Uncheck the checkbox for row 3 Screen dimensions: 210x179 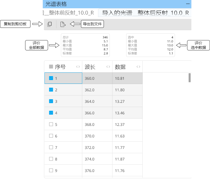[x=51, y=101]
